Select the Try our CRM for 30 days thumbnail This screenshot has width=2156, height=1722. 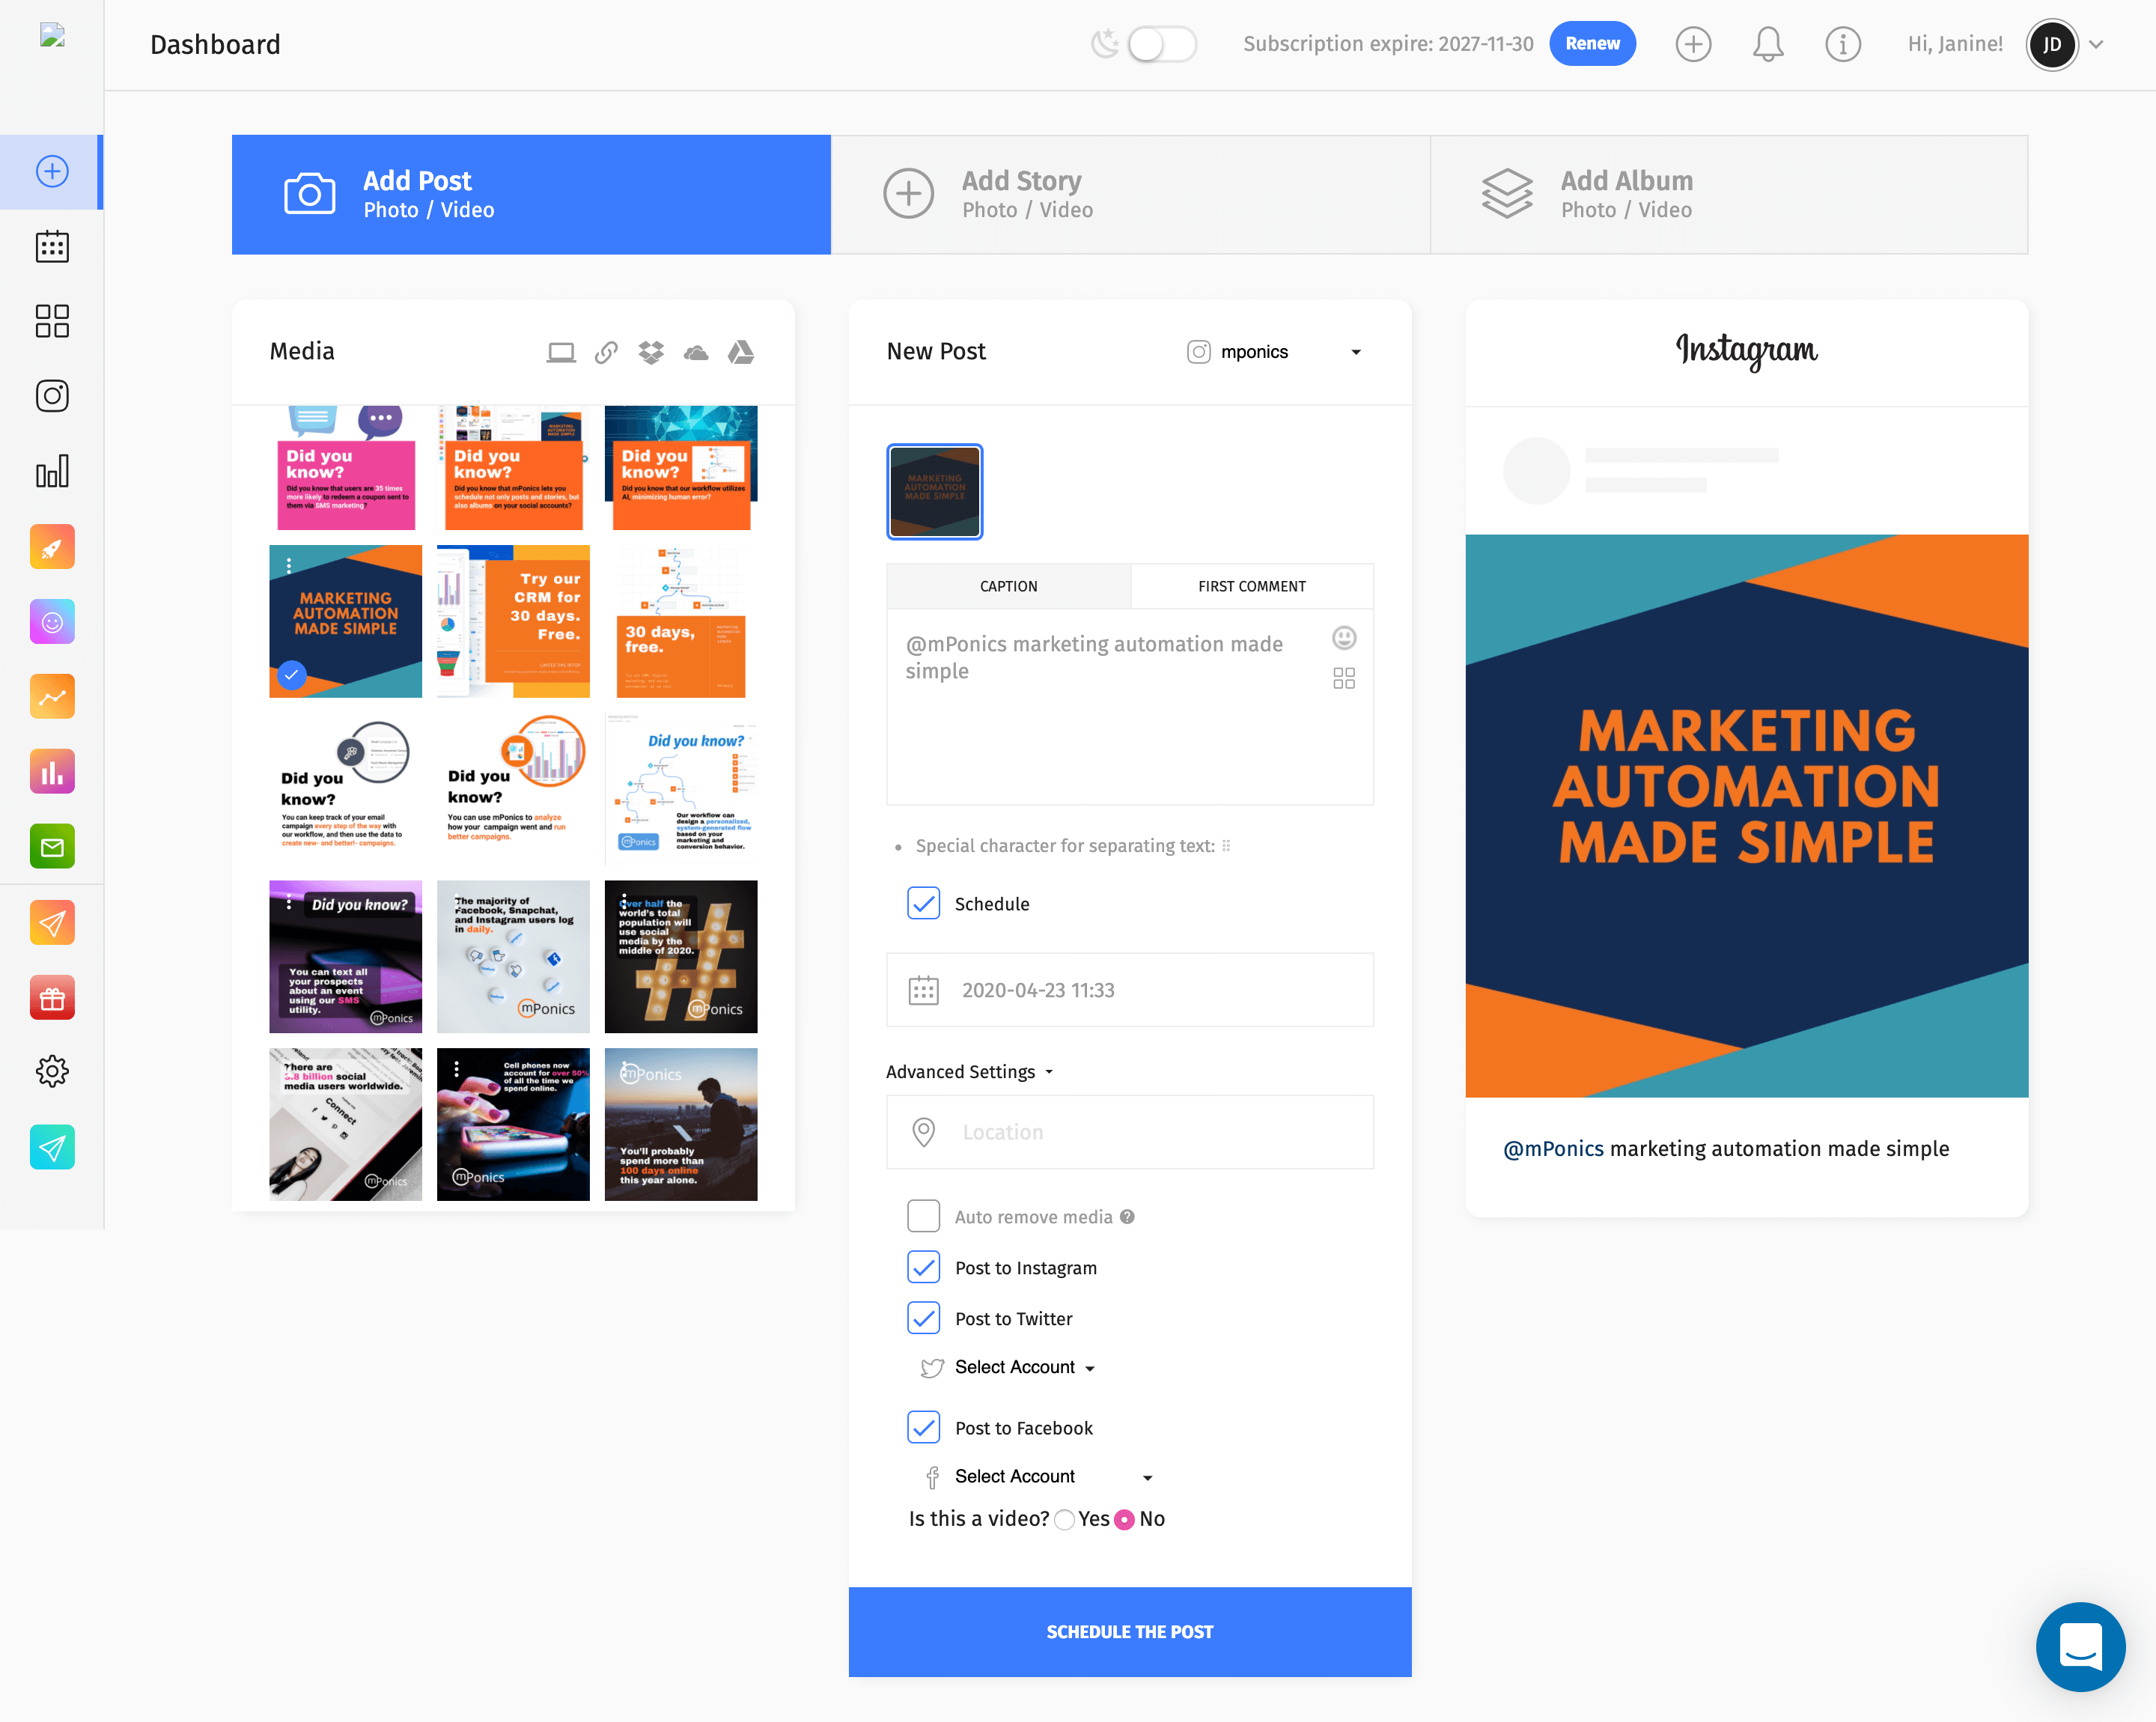pyautogui.click(x=513, y=621)
